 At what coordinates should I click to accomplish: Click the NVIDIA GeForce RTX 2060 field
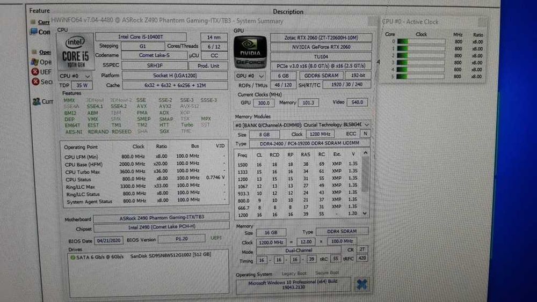[321, 47]
